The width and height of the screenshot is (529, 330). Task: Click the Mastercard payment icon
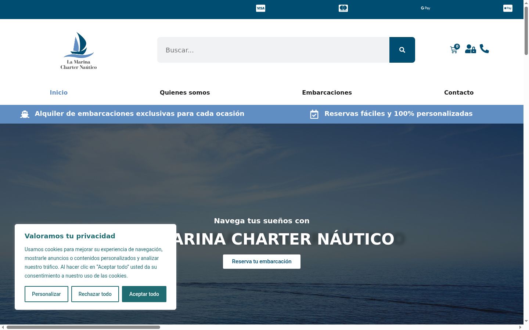pos(343,8)
